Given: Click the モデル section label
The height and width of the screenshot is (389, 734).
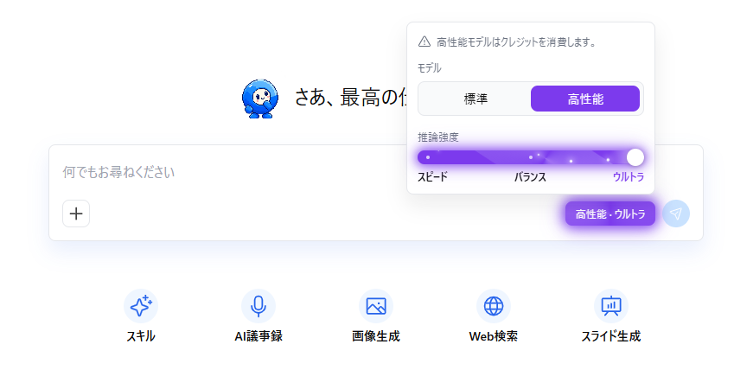Looking at the screenshot, I should tap(430, 68).
